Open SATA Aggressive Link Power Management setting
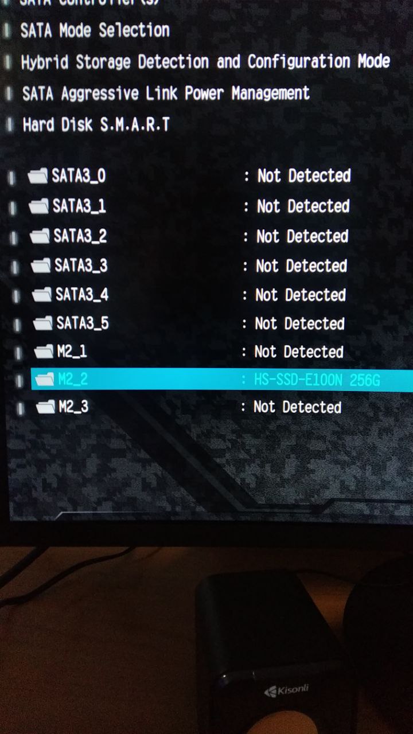The height and width of the screenshot is (734, 413). 166,93
